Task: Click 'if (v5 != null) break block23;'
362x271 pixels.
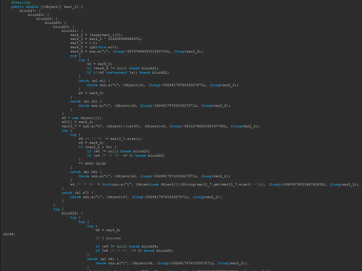Action: [118, 151]
